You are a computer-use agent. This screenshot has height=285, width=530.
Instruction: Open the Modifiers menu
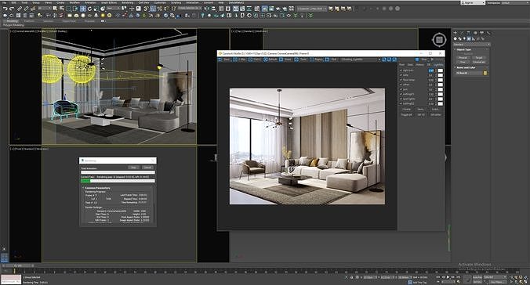coord(74,2)
